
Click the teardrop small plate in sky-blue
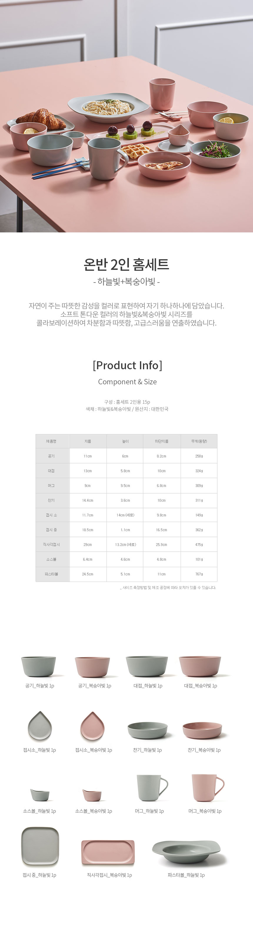(40, 726)
